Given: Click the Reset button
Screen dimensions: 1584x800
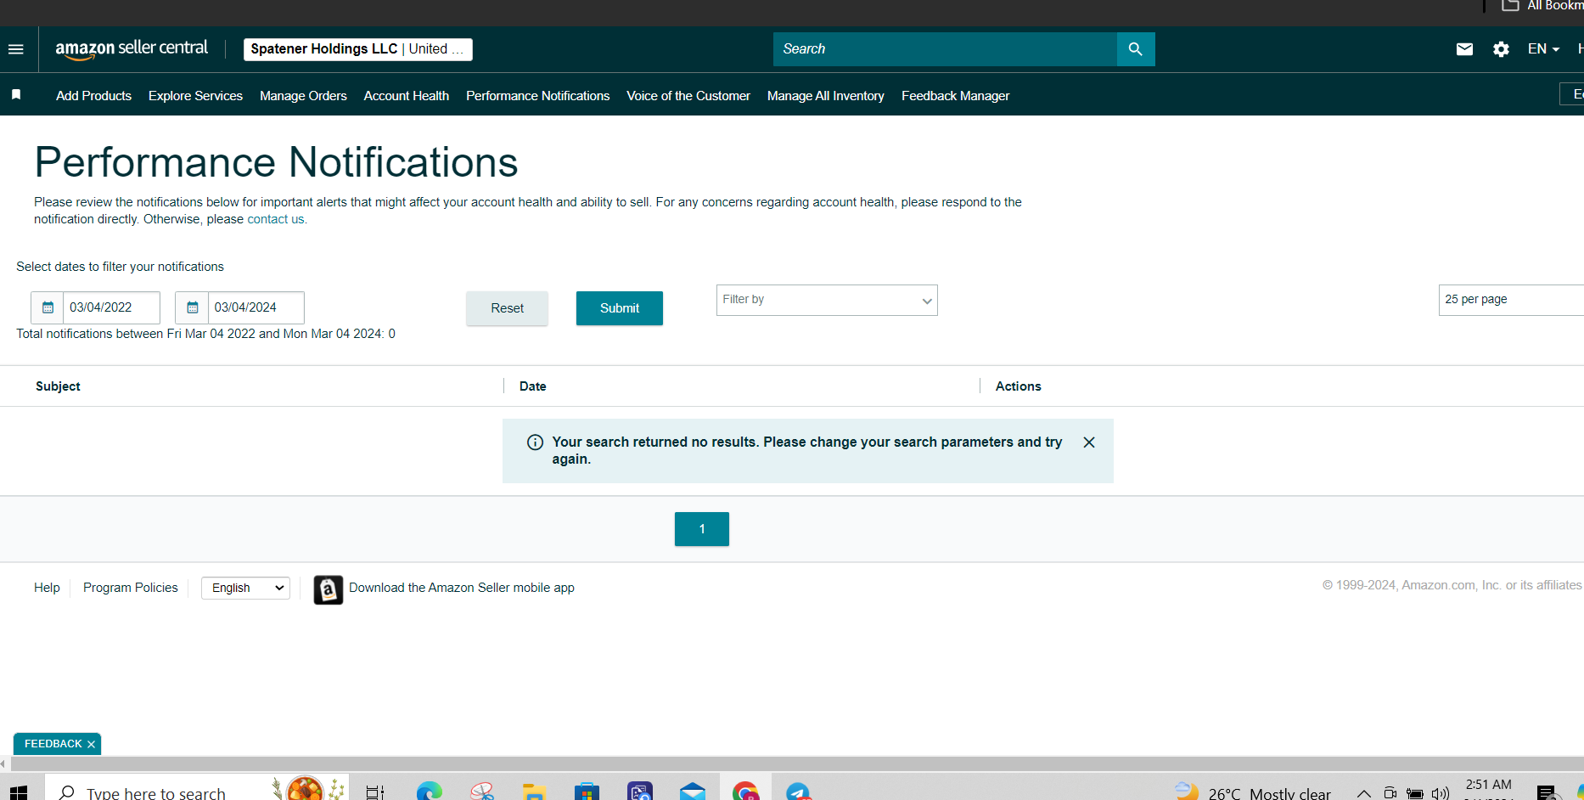Looking at the screenshot, I should [x=507, y=308].
